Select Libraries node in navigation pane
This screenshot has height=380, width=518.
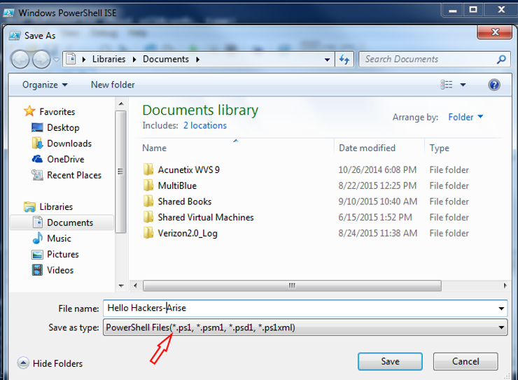56,206
